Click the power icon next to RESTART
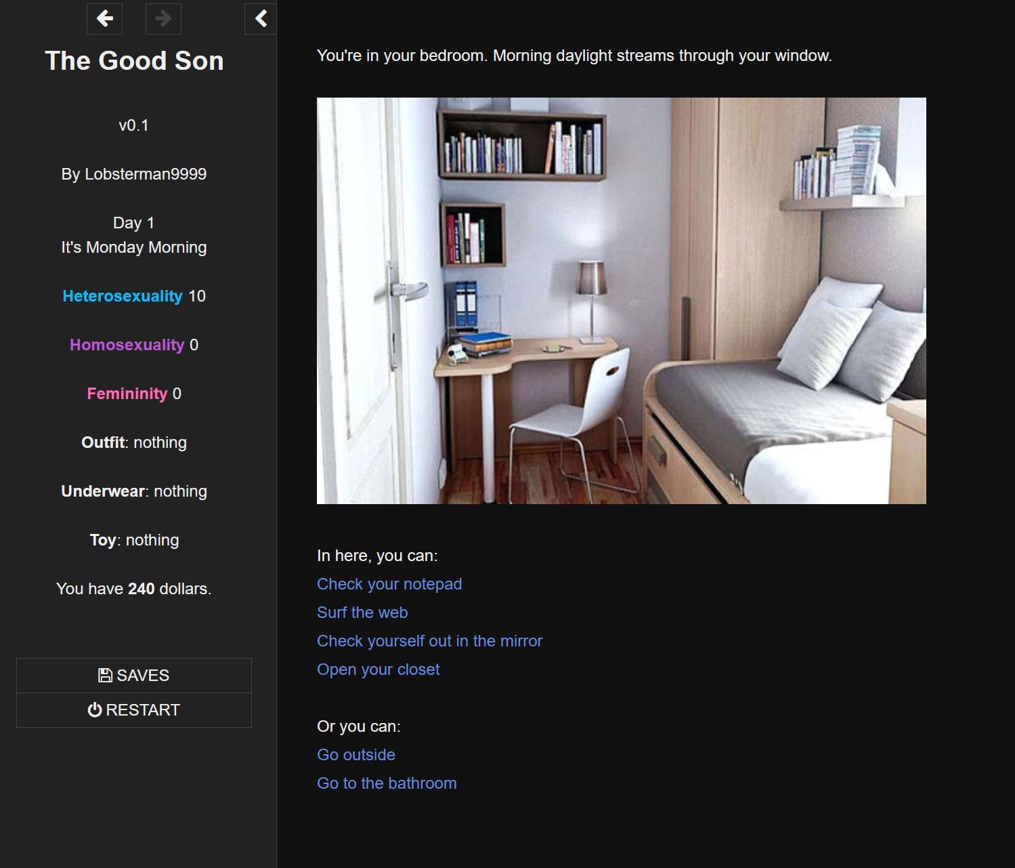 tap(93, 709)
